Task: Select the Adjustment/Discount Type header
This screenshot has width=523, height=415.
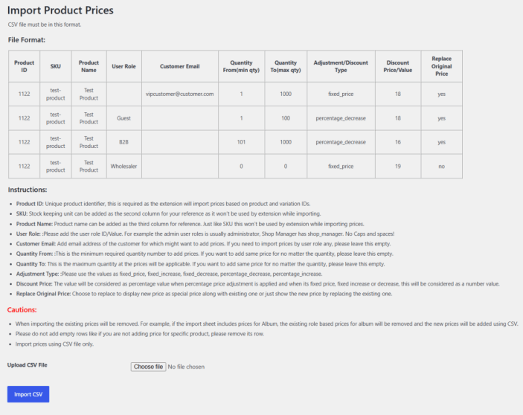Action: click(x=341, y=66)
